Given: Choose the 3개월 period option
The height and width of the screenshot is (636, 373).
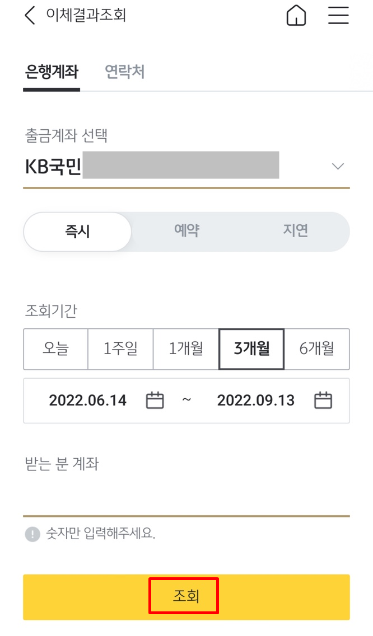Looking at the screenshot, I should [251, 349].
